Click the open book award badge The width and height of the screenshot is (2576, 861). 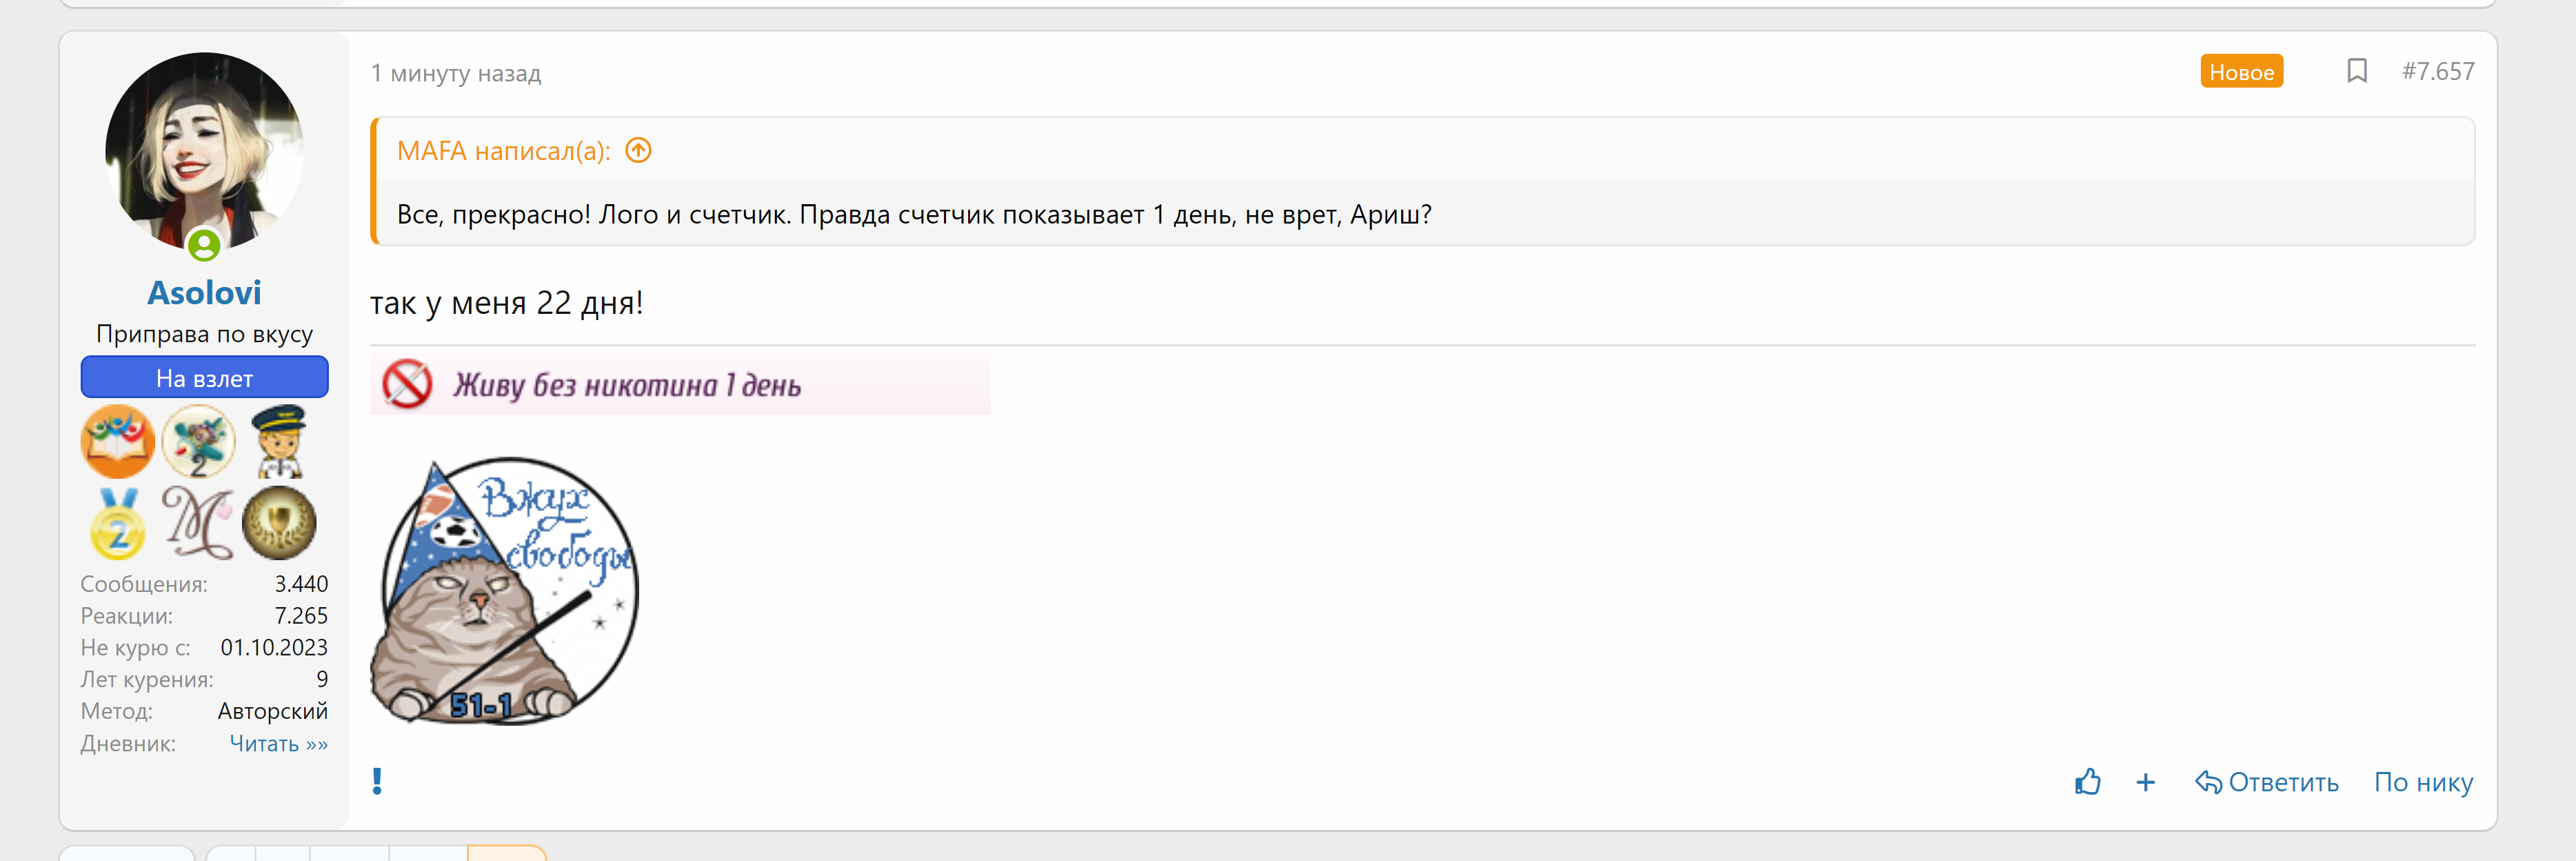(x=117, y=441)
